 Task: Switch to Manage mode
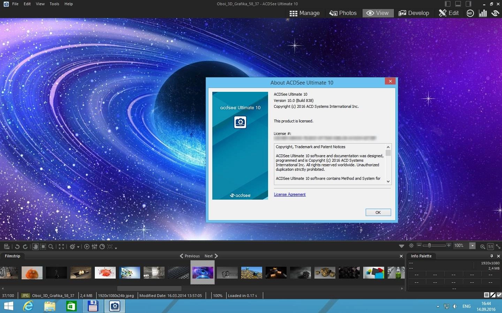pos(305,13)
